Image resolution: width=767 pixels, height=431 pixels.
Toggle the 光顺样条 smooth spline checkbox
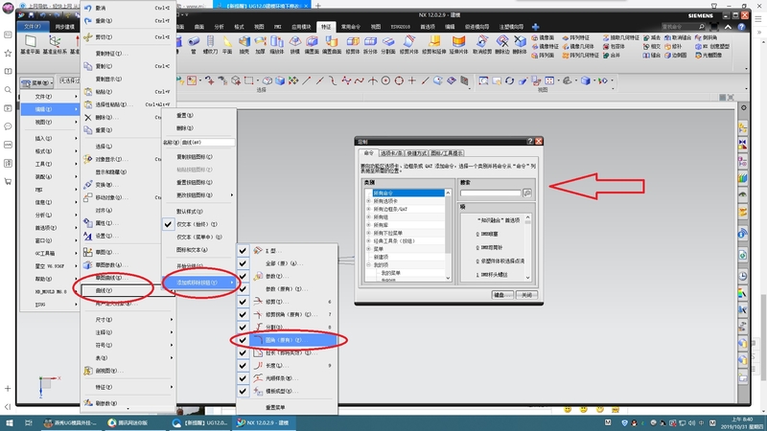pos(243,377)
